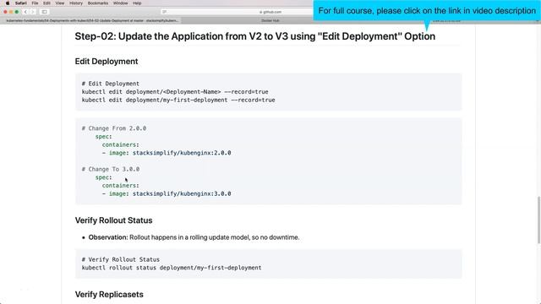The width and height of the screenshot is (541, 304).
Task: Click the "# Change To 3.0.0" comment
Action: [111, 169]
